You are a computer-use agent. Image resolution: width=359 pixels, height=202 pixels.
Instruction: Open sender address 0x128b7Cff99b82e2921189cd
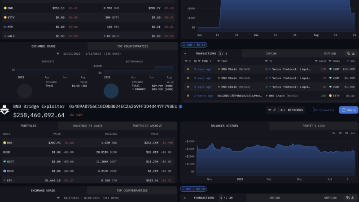click(x=240, y=96)
